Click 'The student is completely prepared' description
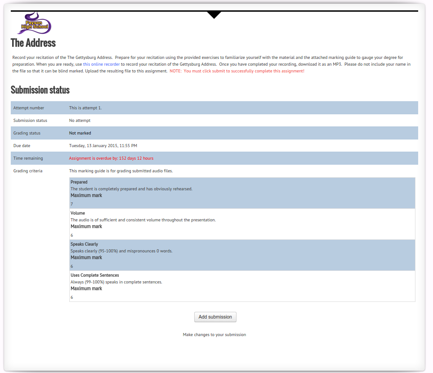433x373 pixels. [131, 189]
